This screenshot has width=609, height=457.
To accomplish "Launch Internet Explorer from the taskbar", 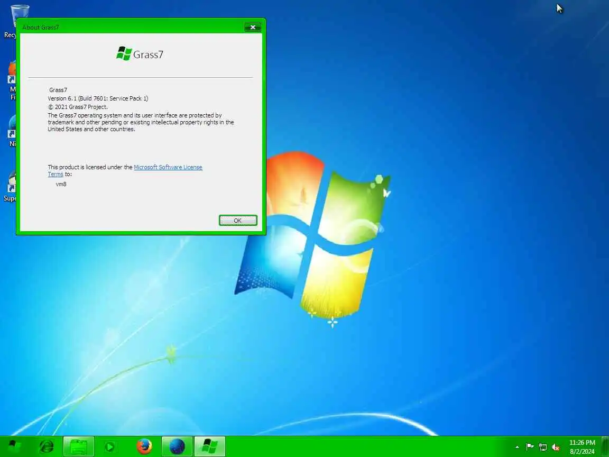I will (47, 446).
